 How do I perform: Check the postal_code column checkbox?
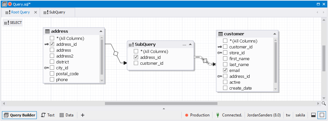point(52,74)
